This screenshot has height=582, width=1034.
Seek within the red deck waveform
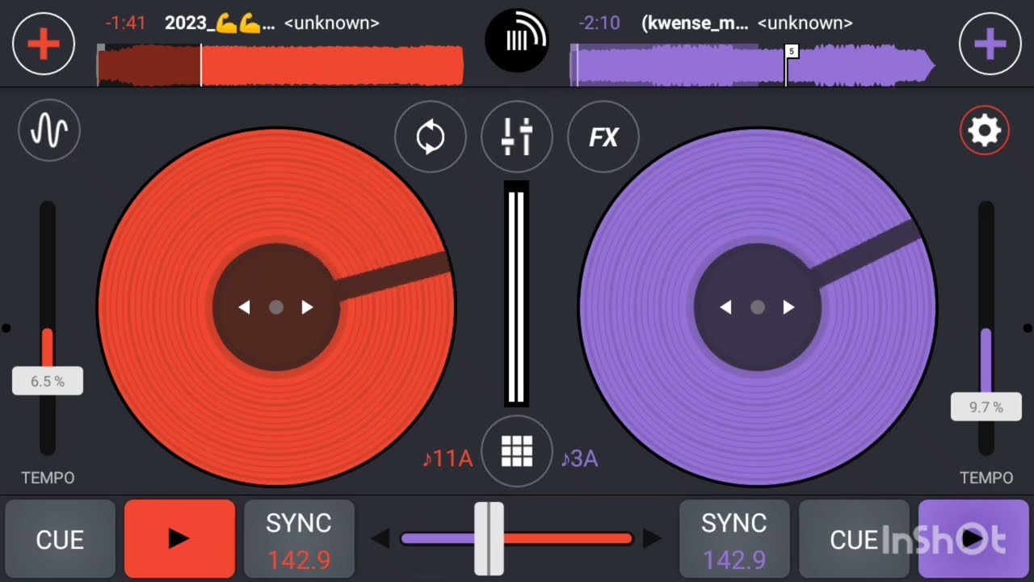pos(280,65)
